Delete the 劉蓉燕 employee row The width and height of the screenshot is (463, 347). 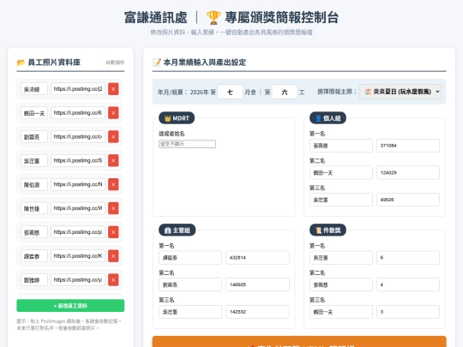click(x=113, y=136)
